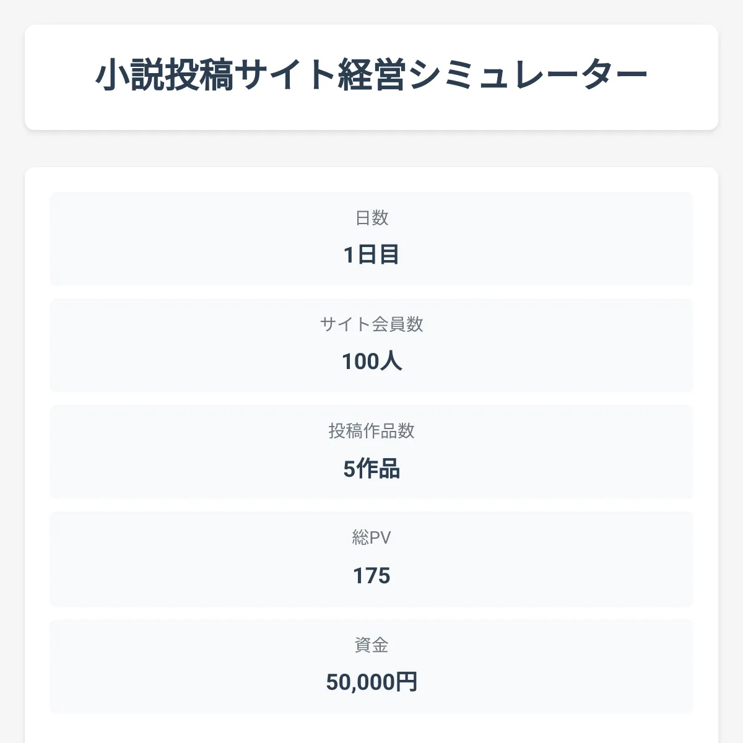This screenshot has height=743, width=743.
Task: Click blank space left of the title heading
Action: click(59, 76)
